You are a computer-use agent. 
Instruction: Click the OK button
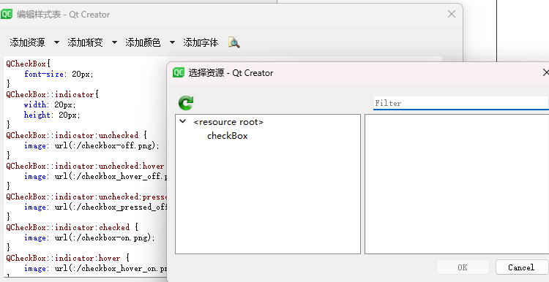[x=463, y=267]
